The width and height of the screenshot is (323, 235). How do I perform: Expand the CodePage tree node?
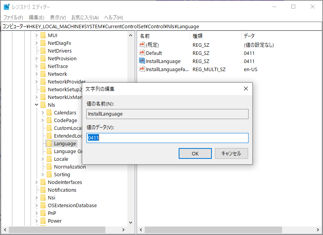(42, 120)
